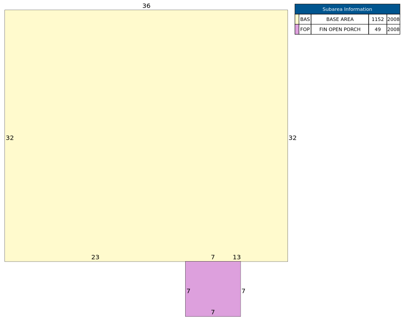This screenshot has height=321, width=404.
Task: Click the 7 label on the porch's left side
Action: coord(189,291)
